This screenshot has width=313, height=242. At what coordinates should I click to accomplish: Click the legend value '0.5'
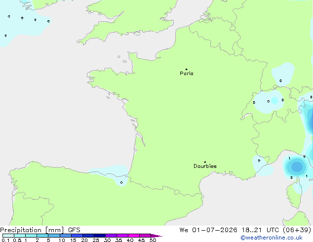17,240
